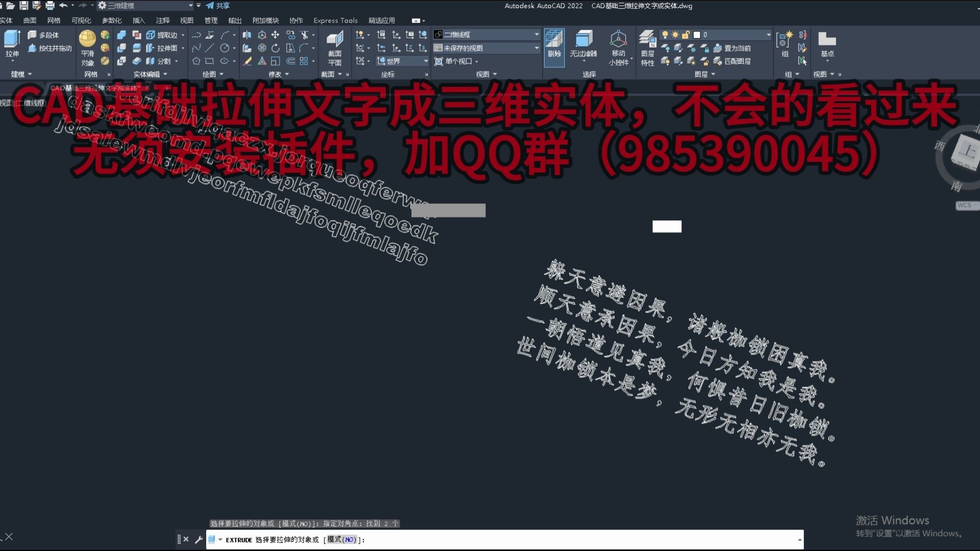Click the layer color swatch beside 0
The image size is (980, 551).
coord(697,35)
